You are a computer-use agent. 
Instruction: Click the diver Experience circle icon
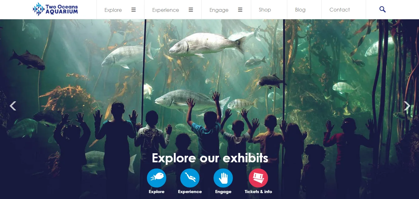[x=190, y=178]
